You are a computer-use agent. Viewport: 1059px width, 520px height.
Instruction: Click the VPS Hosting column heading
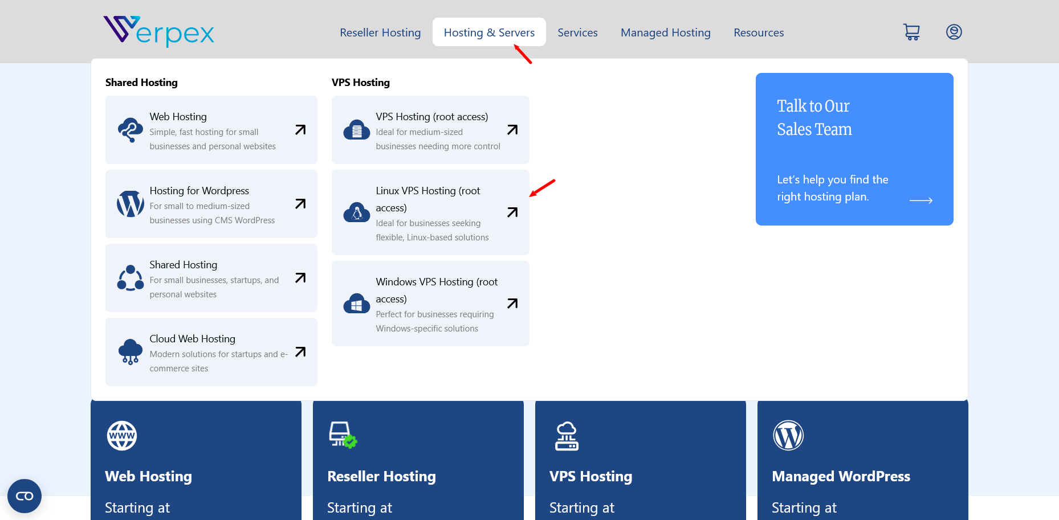(361, 83)
